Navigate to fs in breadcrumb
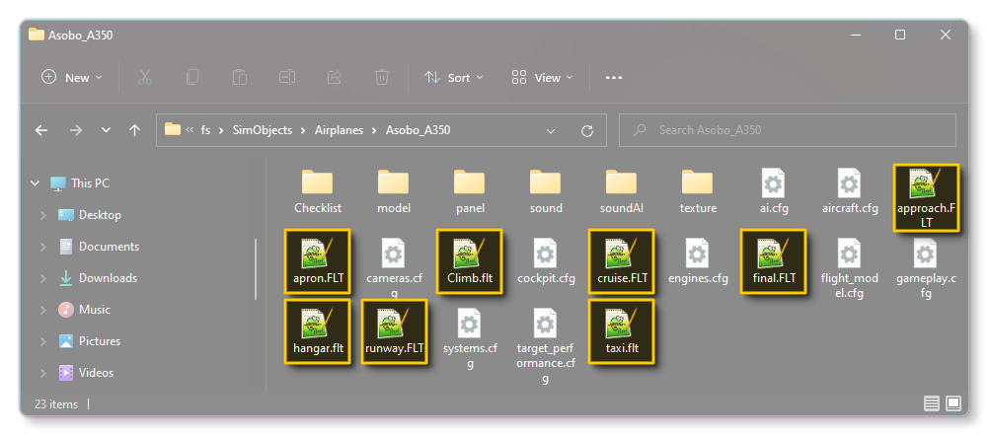 (x=205, y=130)
